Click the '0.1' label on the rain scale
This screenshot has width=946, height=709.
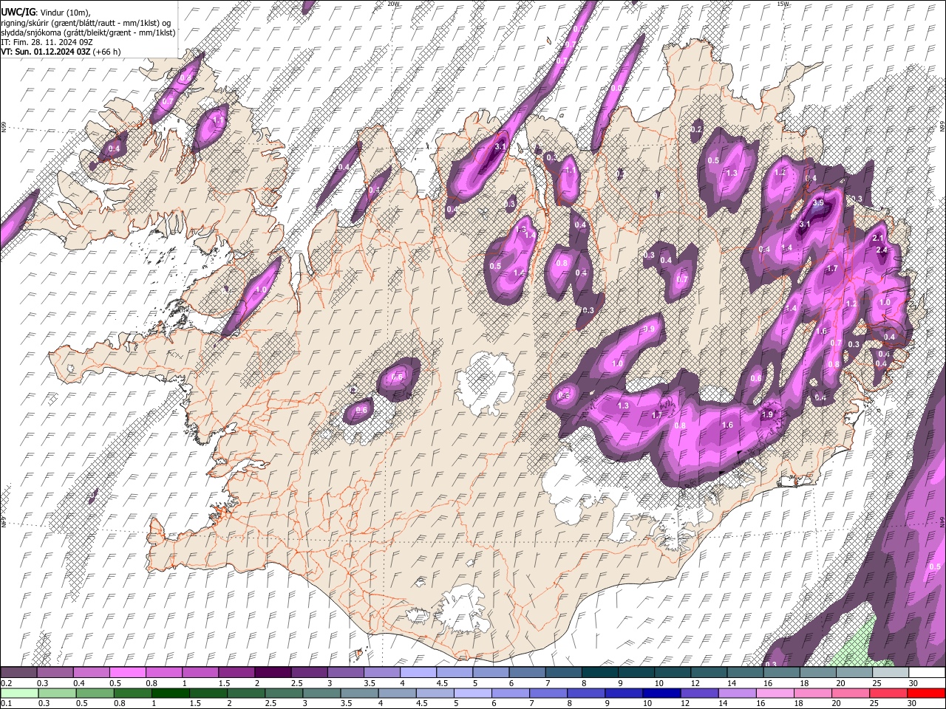[6, 703]
